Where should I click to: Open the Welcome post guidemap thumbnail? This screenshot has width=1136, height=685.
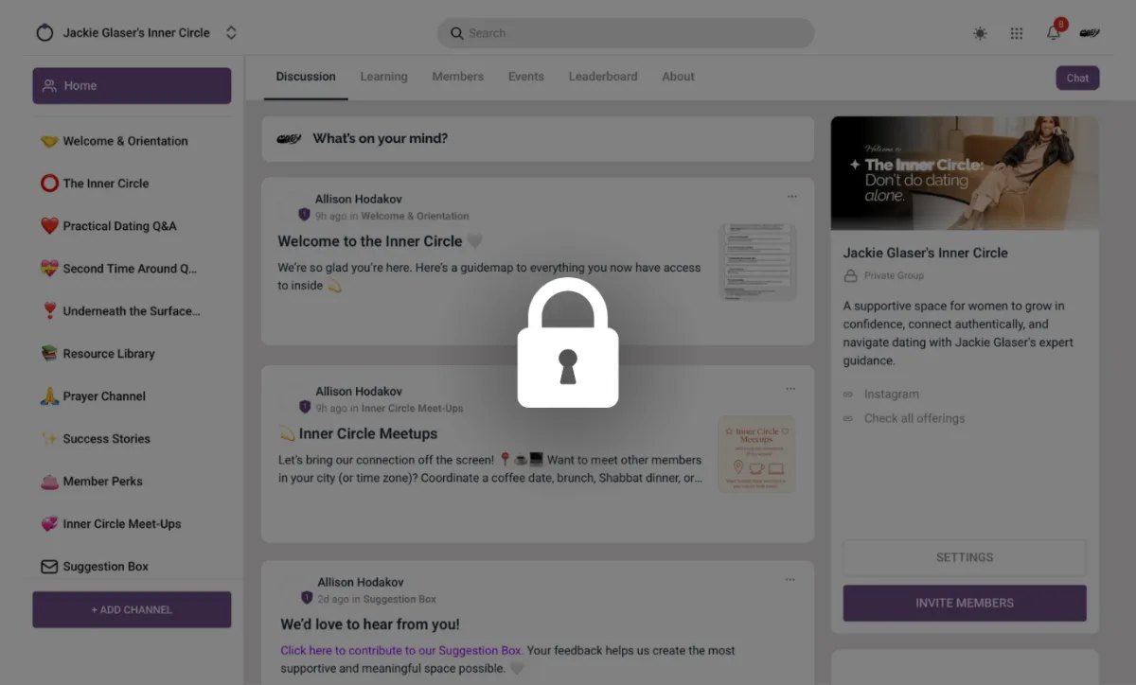coord(756,262)
